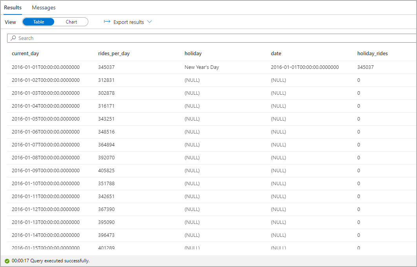Screen dimensions: 417x267
Task: Select the Results tab
Action: (x=13, y=7)
